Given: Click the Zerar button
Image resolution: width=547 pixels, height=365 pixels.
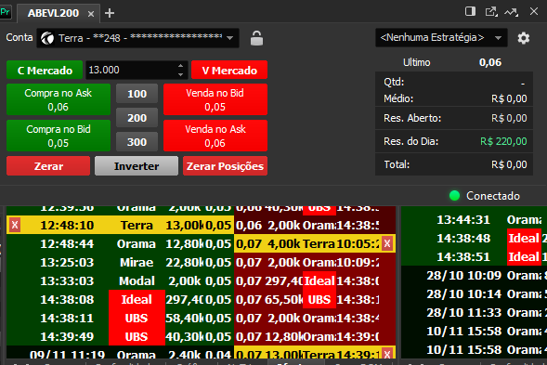Looking at the screenshot, I should (48, 165).
